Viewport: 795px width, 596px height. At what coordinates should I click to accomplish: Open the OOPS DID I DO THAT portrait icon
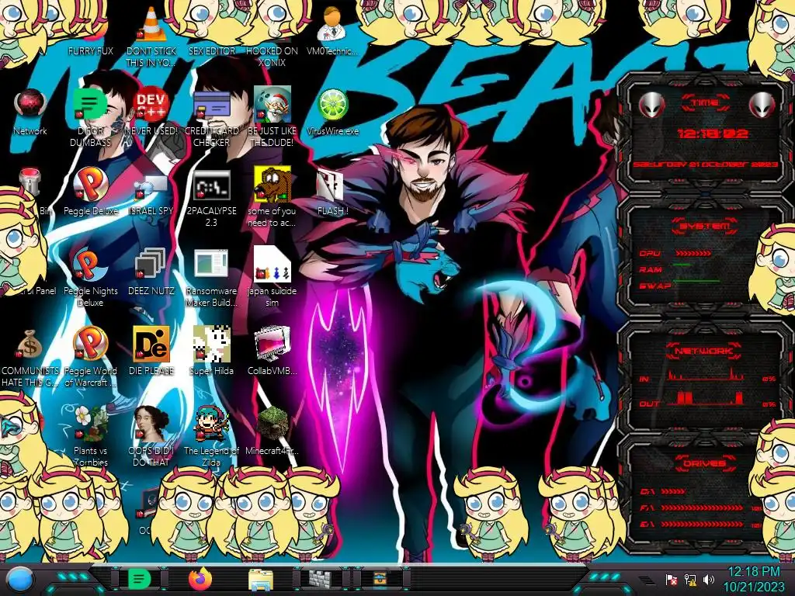151,424
